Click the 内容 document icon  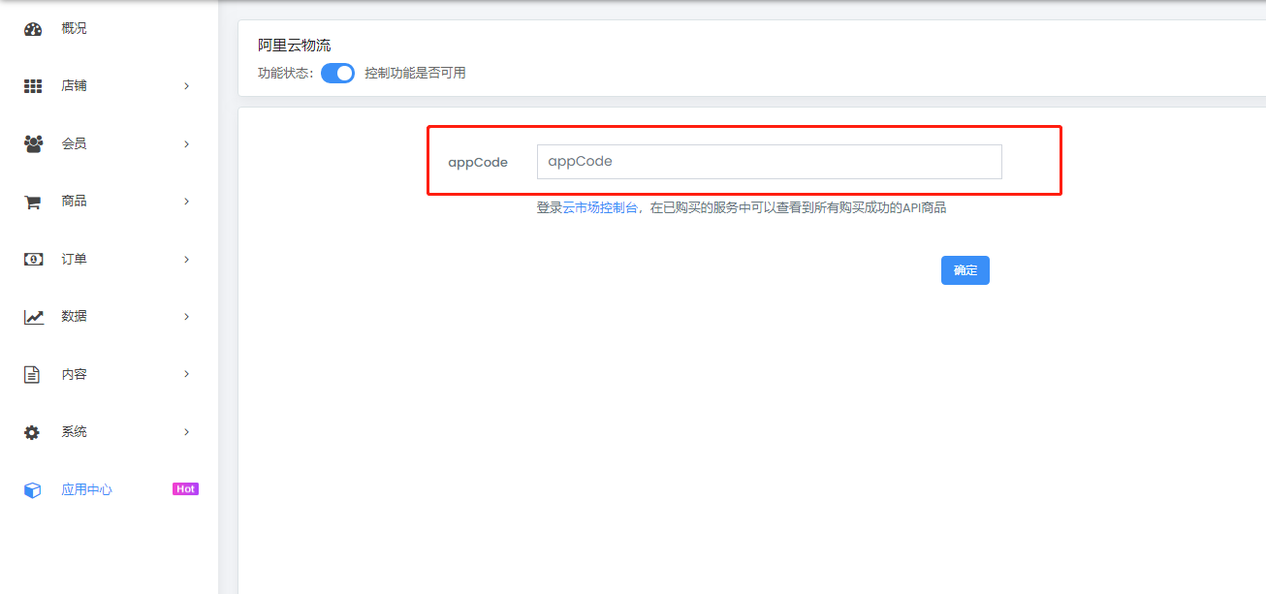33,374
